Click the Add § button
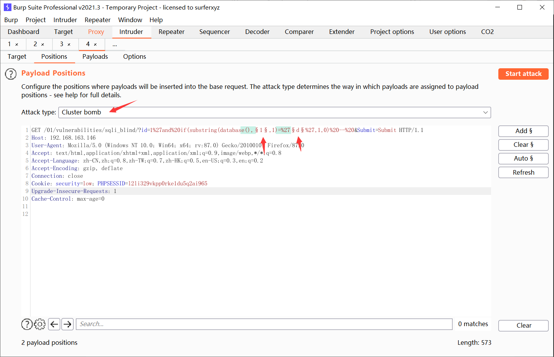Viewport: 554px width, 357px height. 523,131
